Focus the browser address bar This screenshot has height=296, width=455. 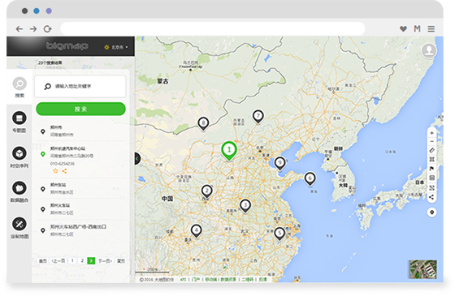(213, 28)
